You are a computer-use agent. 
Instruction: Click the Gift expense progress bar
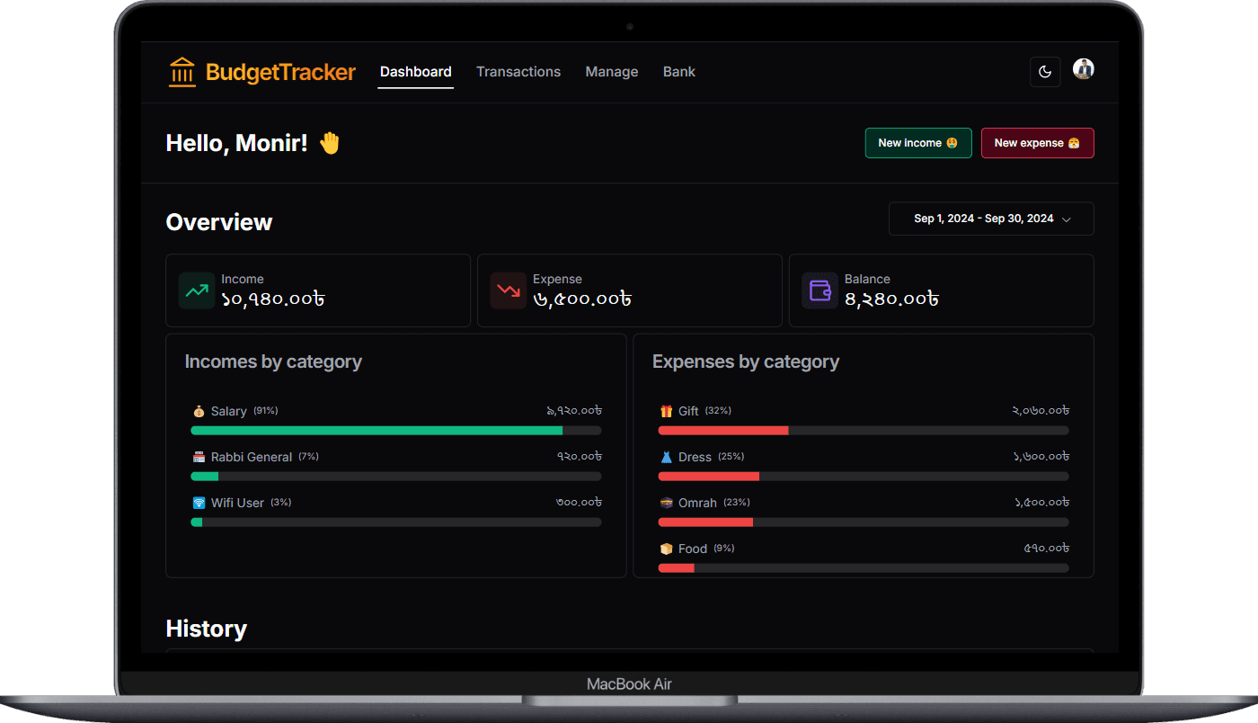(x=864, y=431)
